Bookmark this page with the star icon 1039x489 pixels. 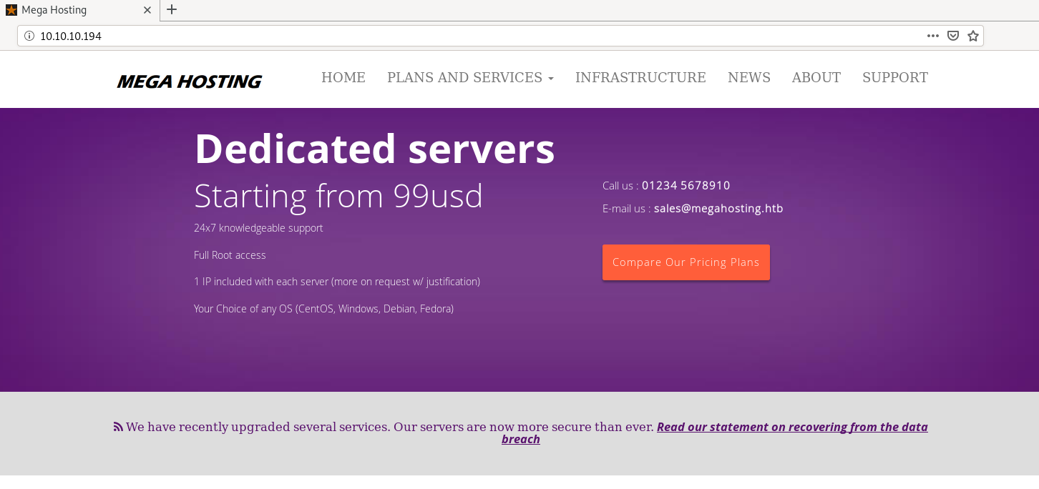(x=972, y=36)
